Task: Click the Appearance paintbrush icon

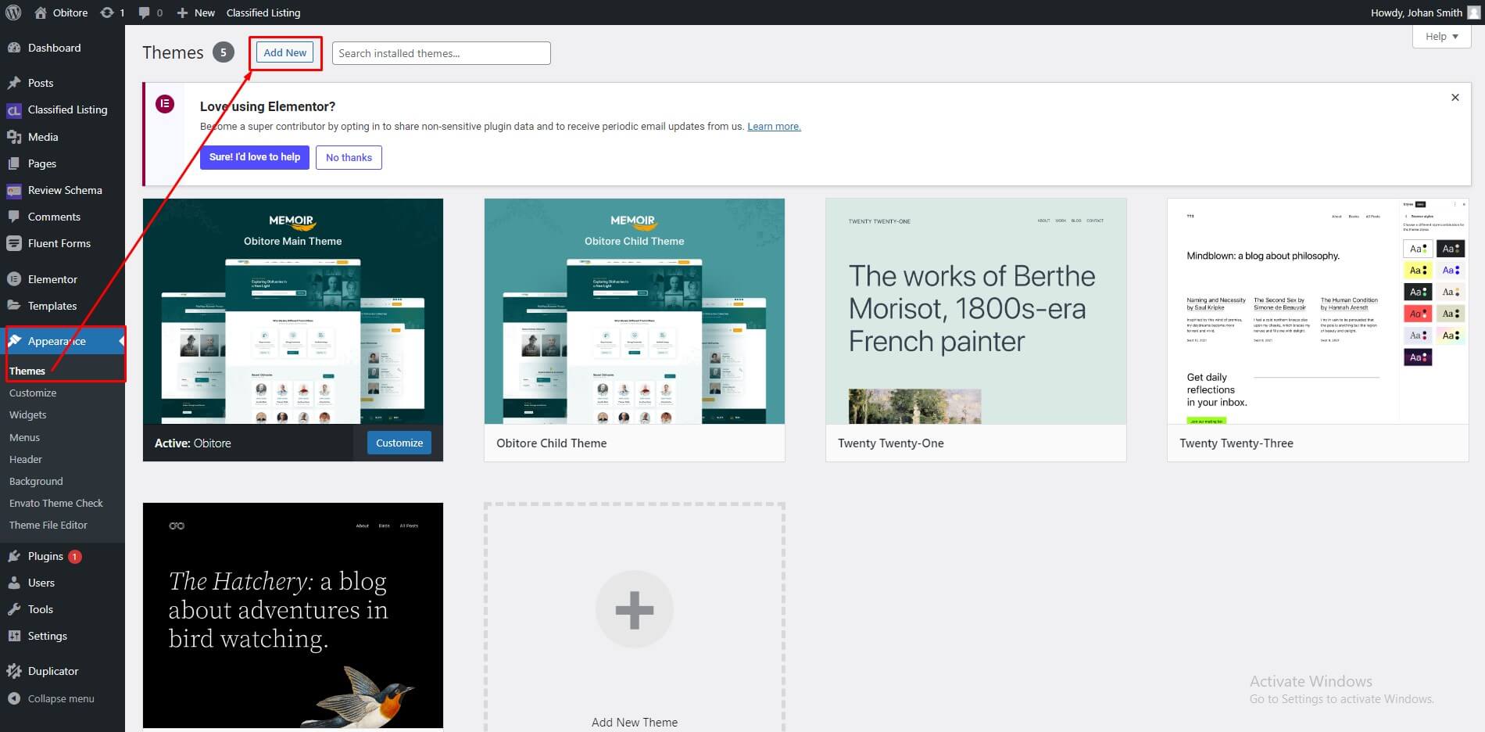Action: tap(14, 341)
